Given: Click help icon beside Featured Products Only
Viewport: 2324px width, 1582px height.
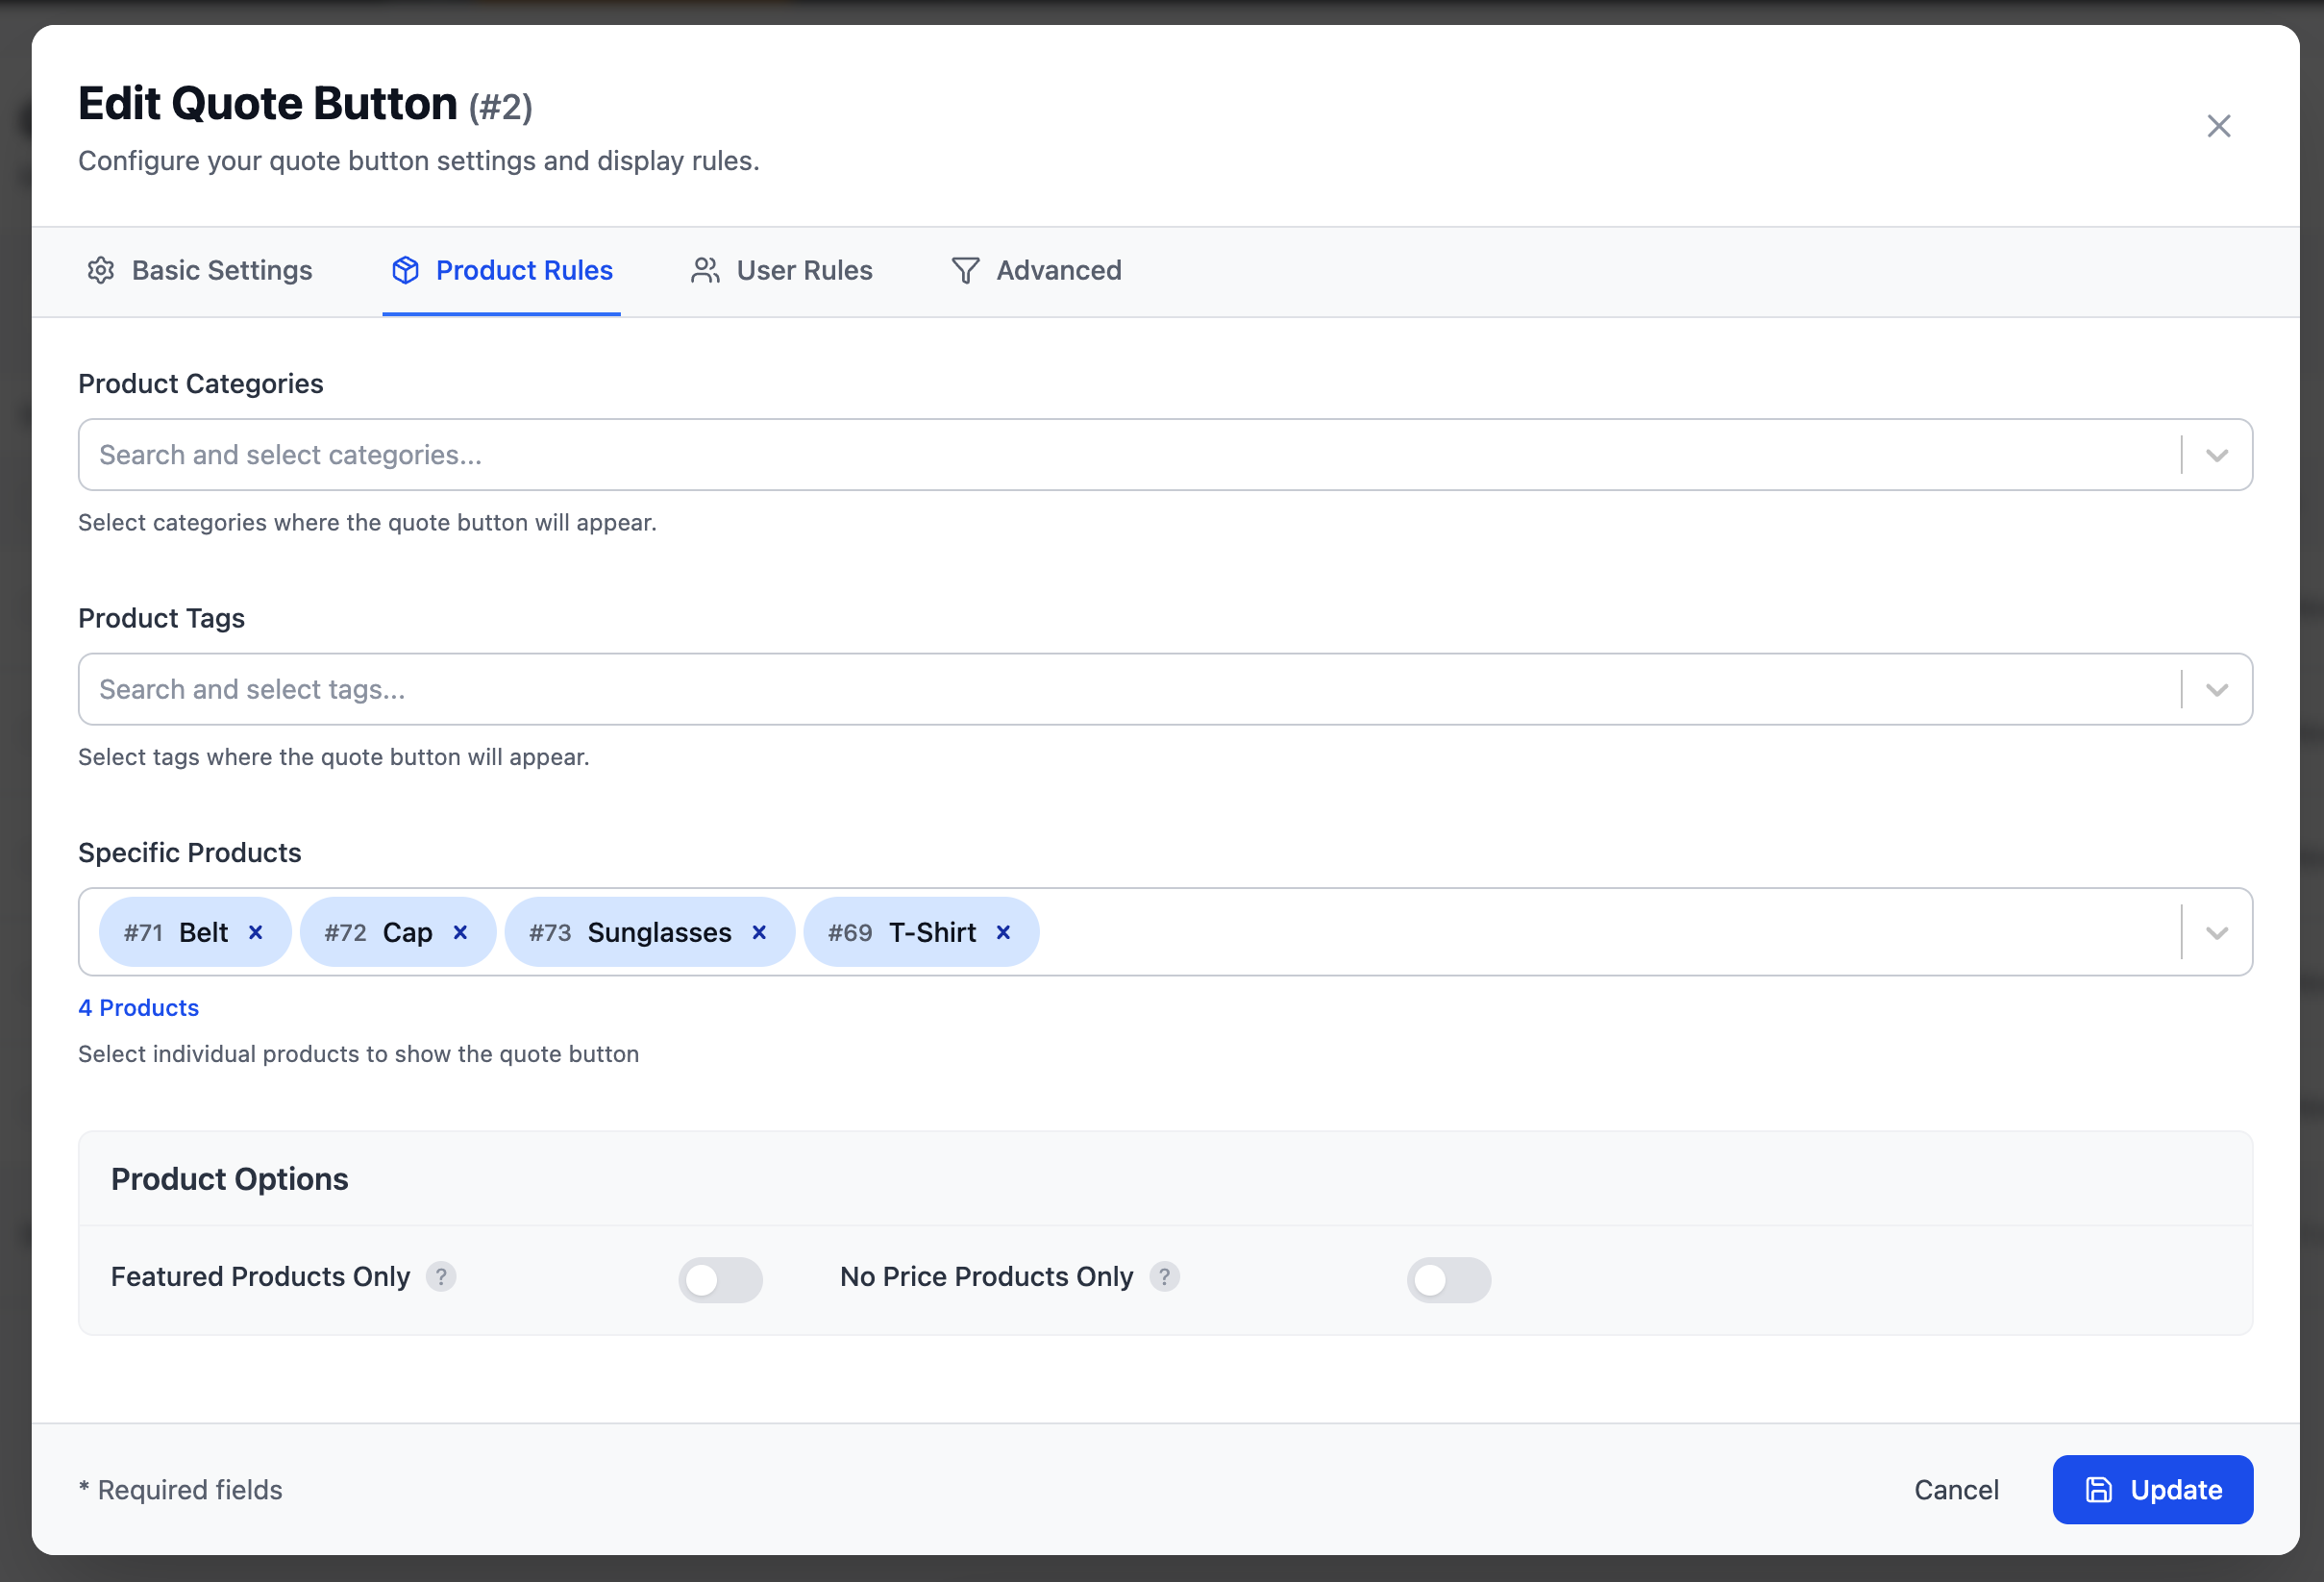Looking at the screenshot, I should coord(441,1276).
